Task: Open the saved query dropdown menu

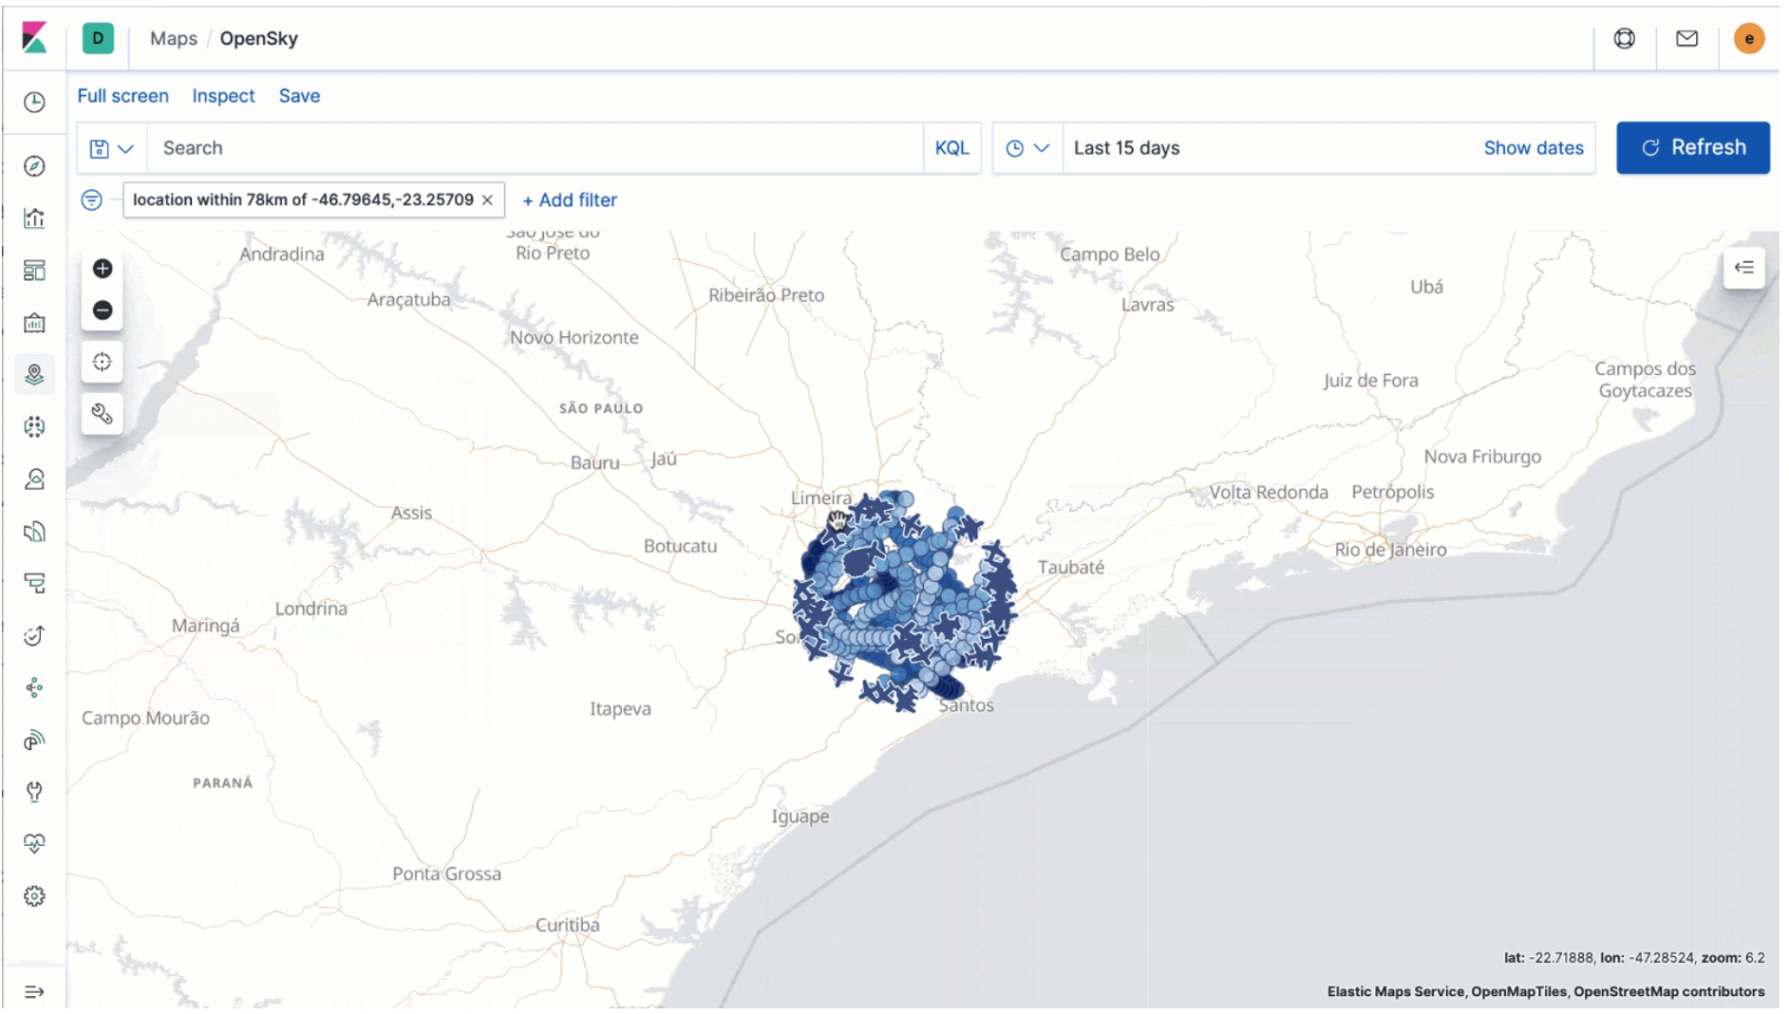Action: click(x=111, y=148)
